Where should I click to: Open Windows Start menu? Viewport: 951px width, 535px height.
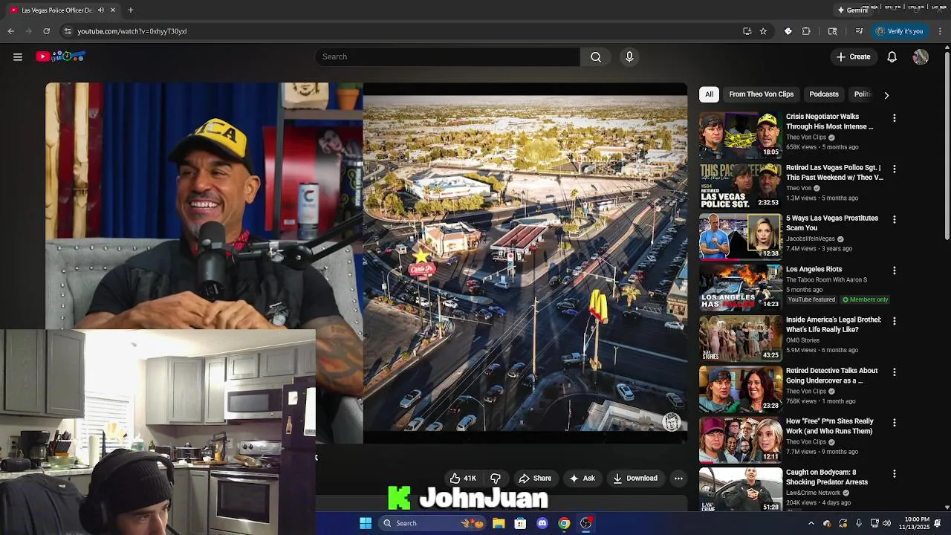pos(366,523)
